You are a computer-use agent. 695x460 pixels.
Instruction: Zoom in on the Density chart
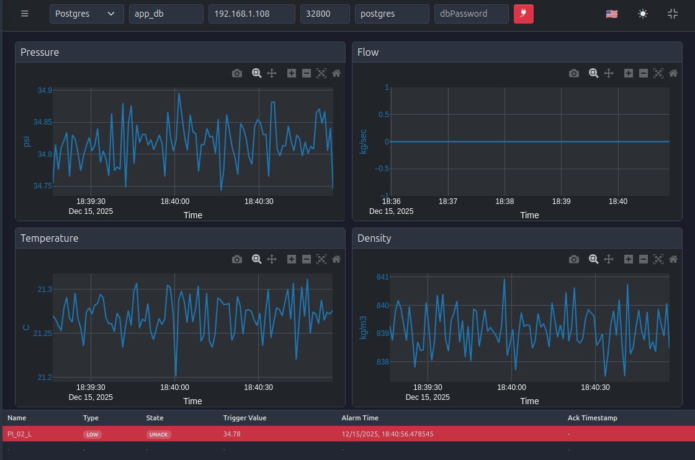point(629,259)
